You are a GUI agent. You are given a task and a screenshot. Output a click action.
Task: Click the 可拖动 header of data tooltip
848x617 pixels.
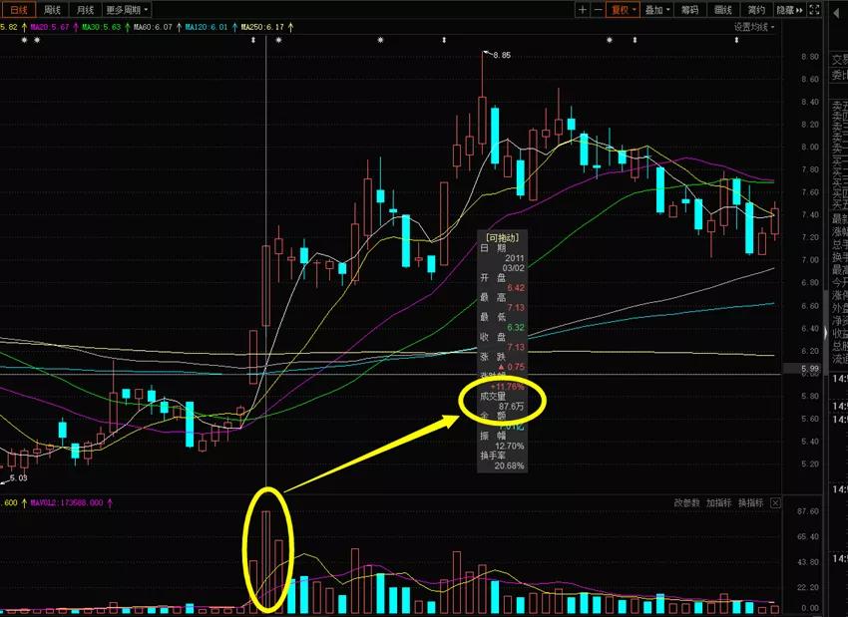pos(503,237)
